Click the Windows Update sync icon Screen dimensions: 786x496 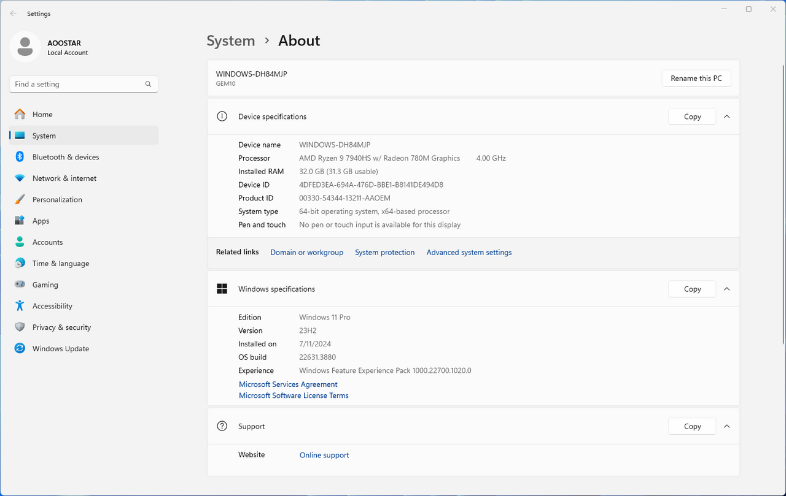click(x=20, y=348)
